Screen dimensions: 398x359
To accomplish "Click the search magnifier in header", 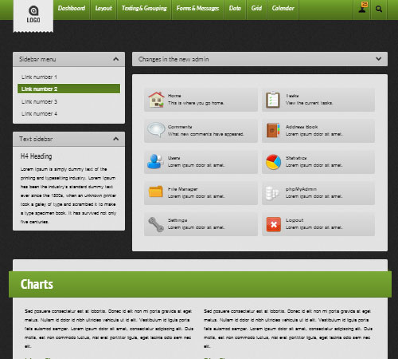I will [x=379, y=9].
